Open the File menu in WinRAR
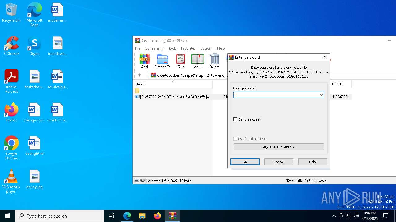Viewport: 396px width, 222px height. point(138,48)
